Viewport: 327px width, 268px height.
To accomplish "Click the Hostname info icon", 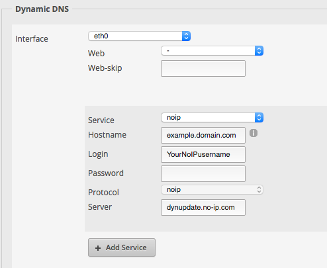I will 254,133.
